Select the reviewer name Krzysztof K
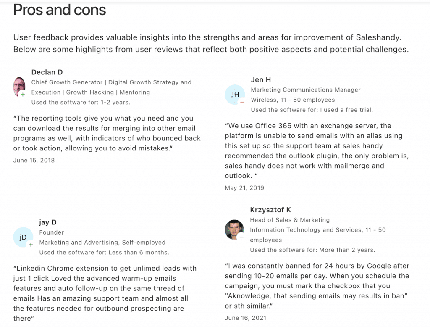The height and width of the screenshot is (327, 430). coord(270,210)
